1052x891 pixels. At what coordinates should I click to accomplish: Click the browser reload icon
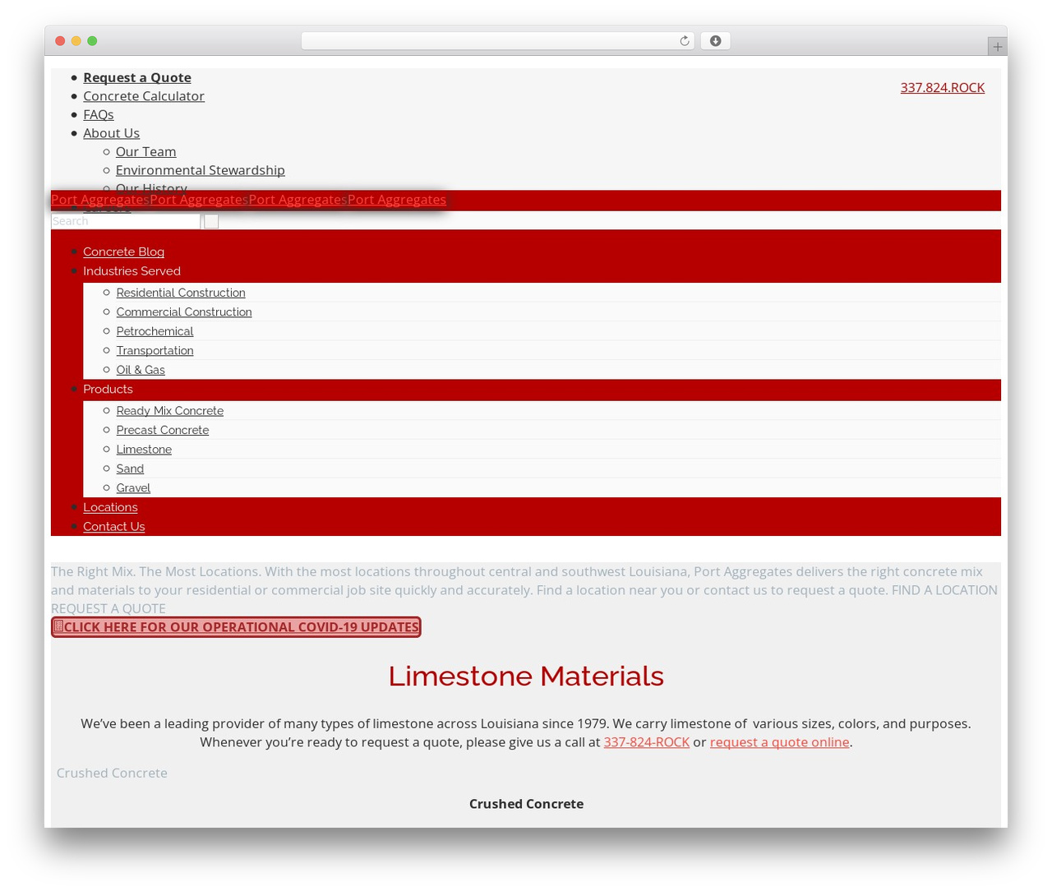coord(684,41)
